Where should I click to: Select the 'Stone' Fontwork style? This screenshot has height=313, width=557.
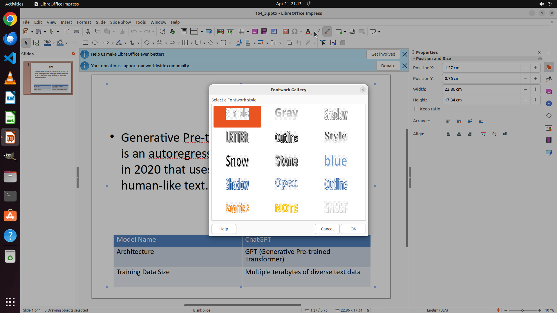[x=286, y=161]
